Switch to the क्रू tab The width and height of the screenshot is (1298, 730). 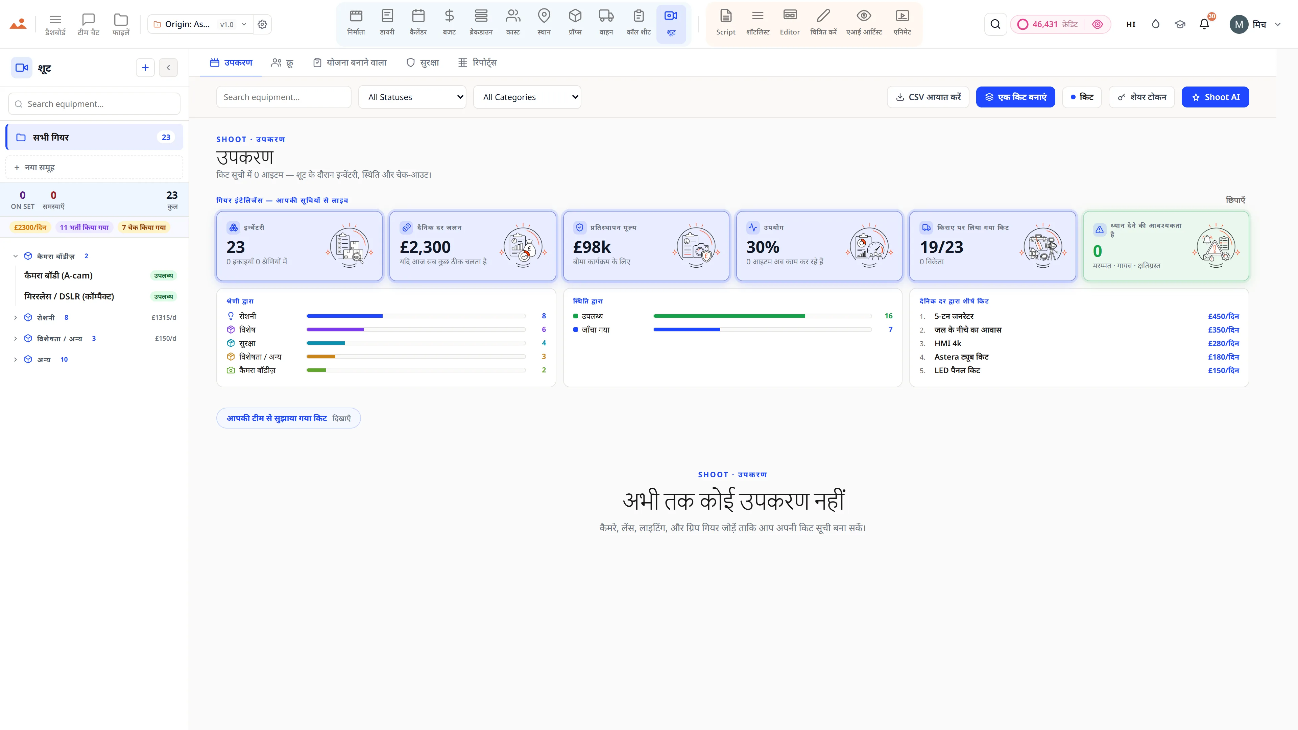[x=282, y=63]
